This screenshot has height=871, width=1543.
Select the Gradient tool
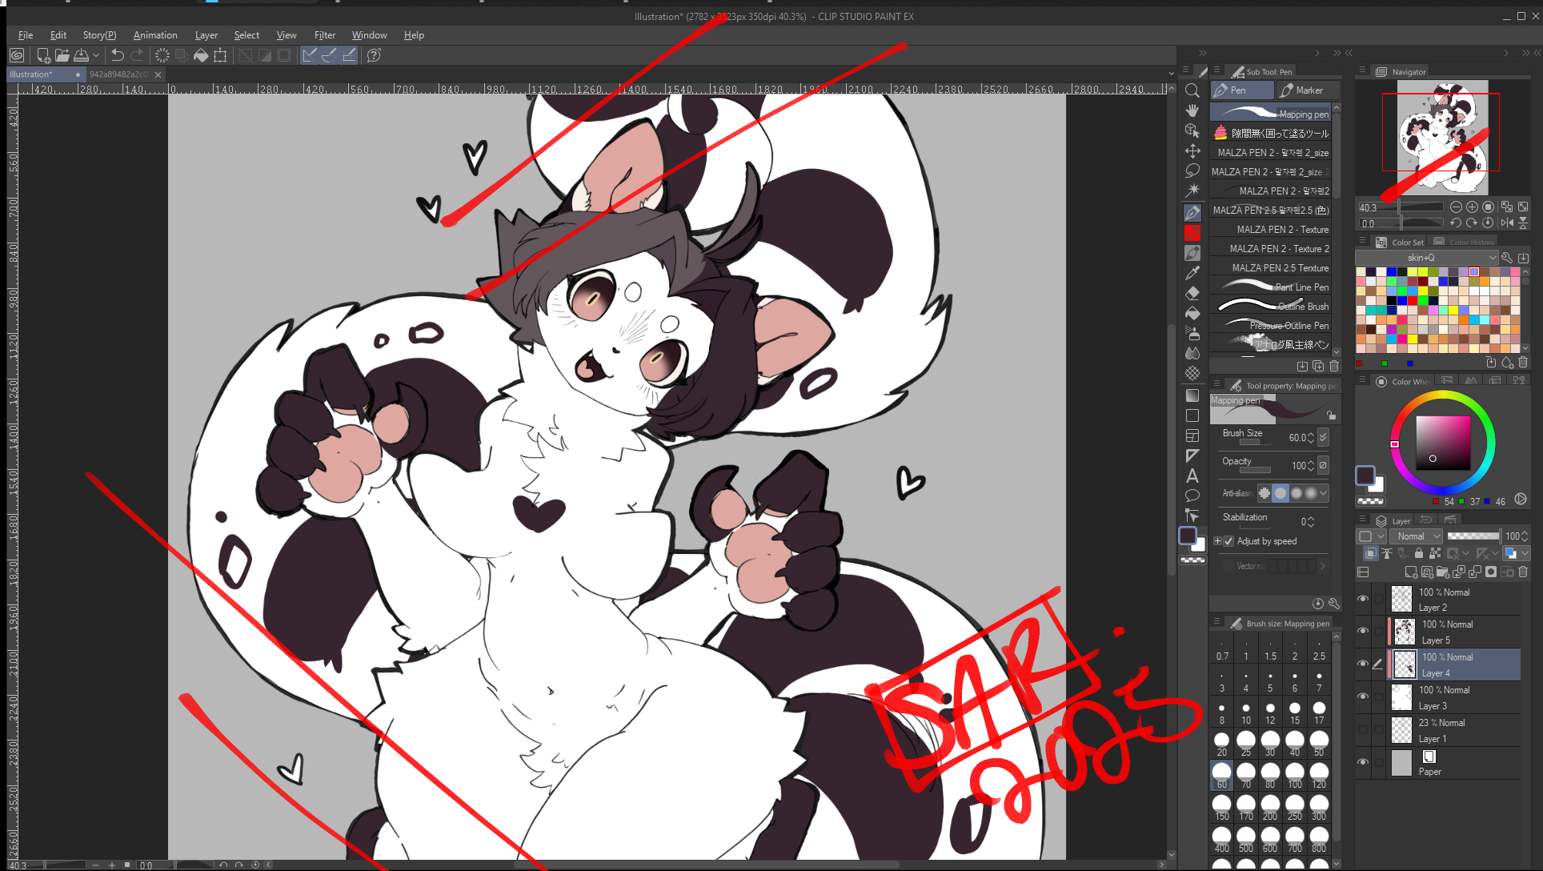(x=1192, y=395)
